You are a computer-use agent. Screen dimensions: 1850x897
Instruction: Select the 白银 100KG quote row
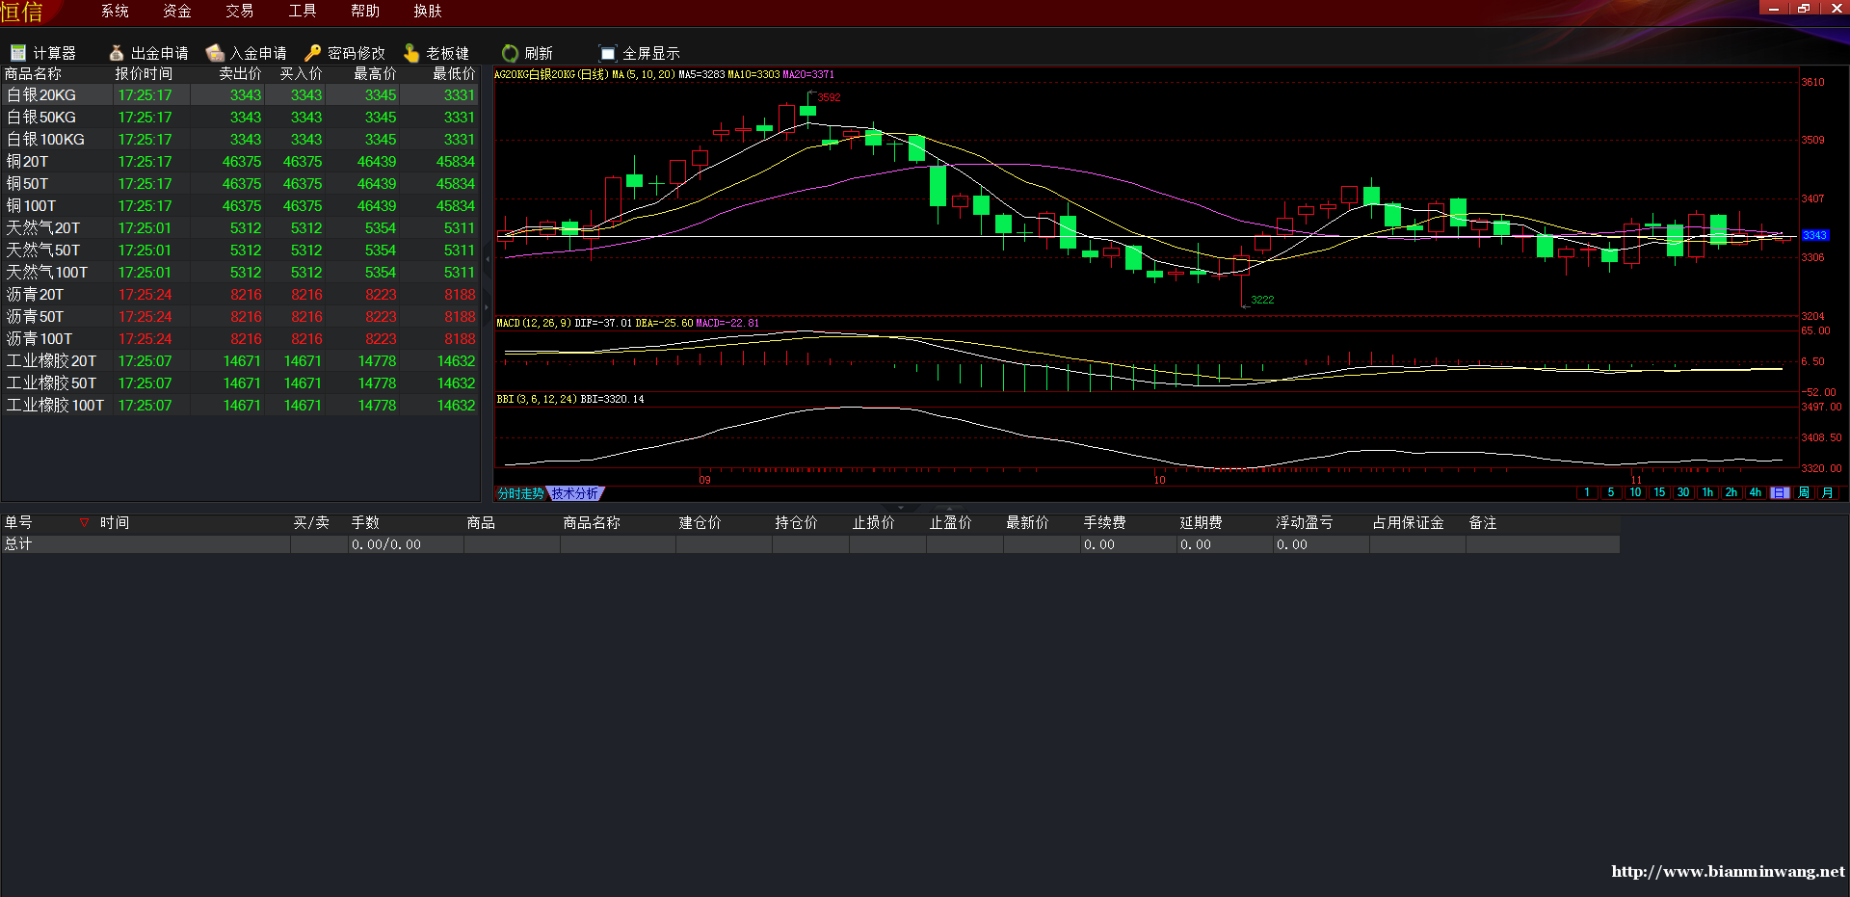coord(240,139)
